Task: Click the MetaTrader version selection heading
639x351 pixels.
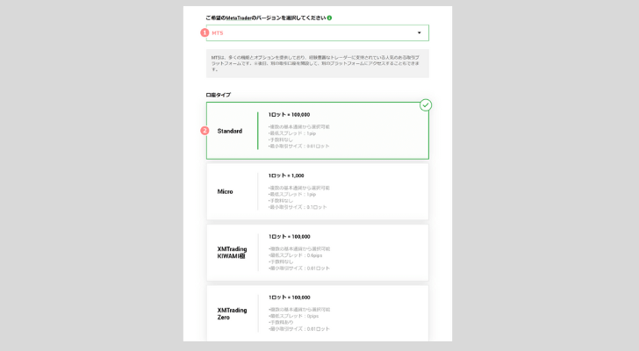Action: tap(265, 18)
